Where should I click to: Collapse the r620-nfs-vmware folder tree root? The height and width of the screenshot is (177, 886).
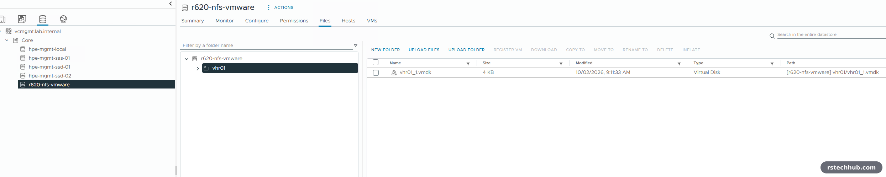(x=187, y=59)
